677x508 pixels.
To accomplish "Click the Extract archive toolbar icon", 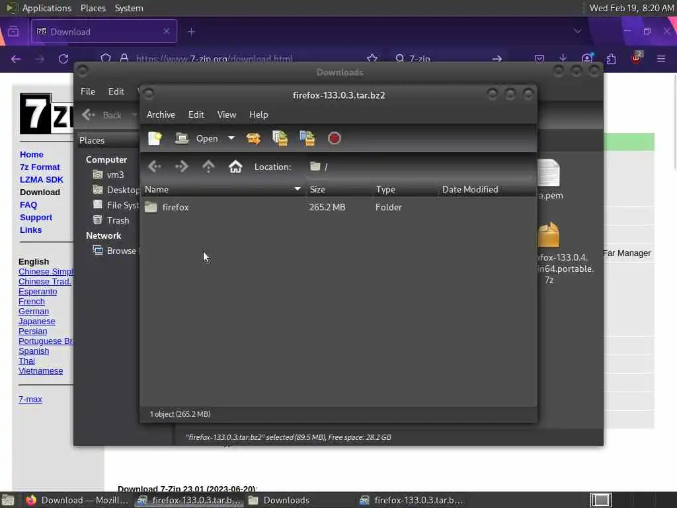I will click(253, 138).
